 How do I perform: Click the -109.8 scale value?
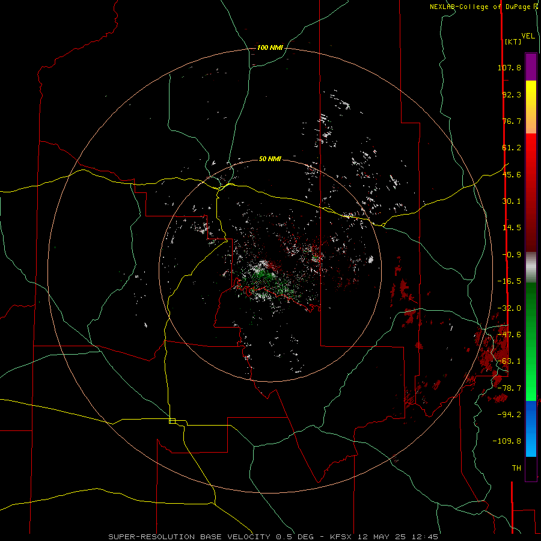pos(507,441)
